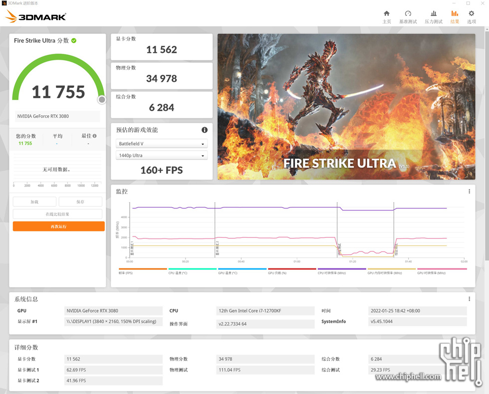The width and height of the screenshot is (489, 394).
Task: Click the main score 11 755
Action: (x=58, y=92)
